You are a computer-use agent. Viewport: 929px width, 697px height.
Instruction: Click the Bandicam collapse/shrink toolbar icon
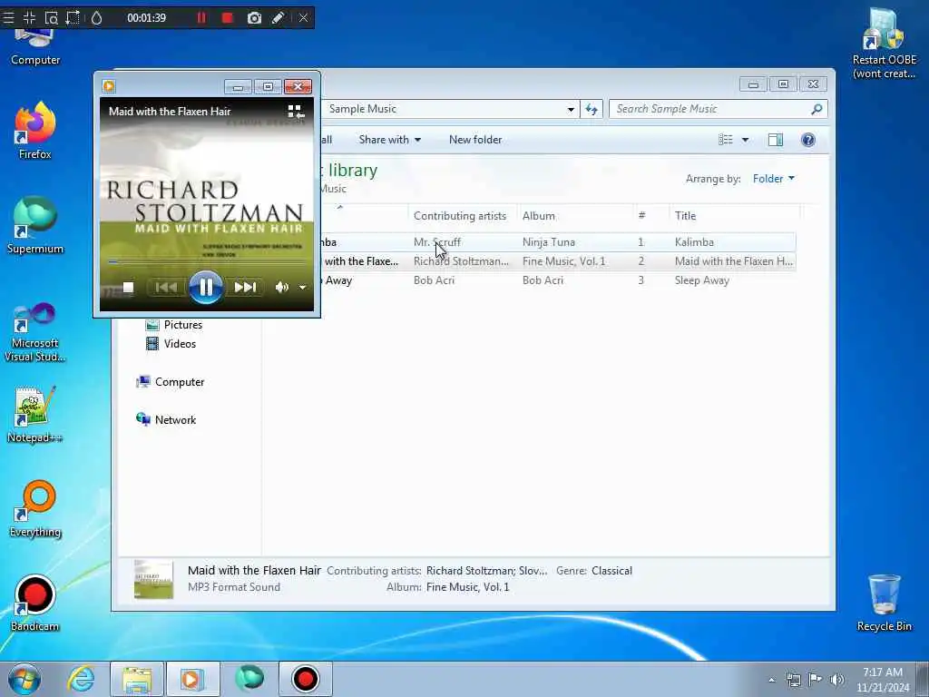pyautogui.click(x=30, y=18)
